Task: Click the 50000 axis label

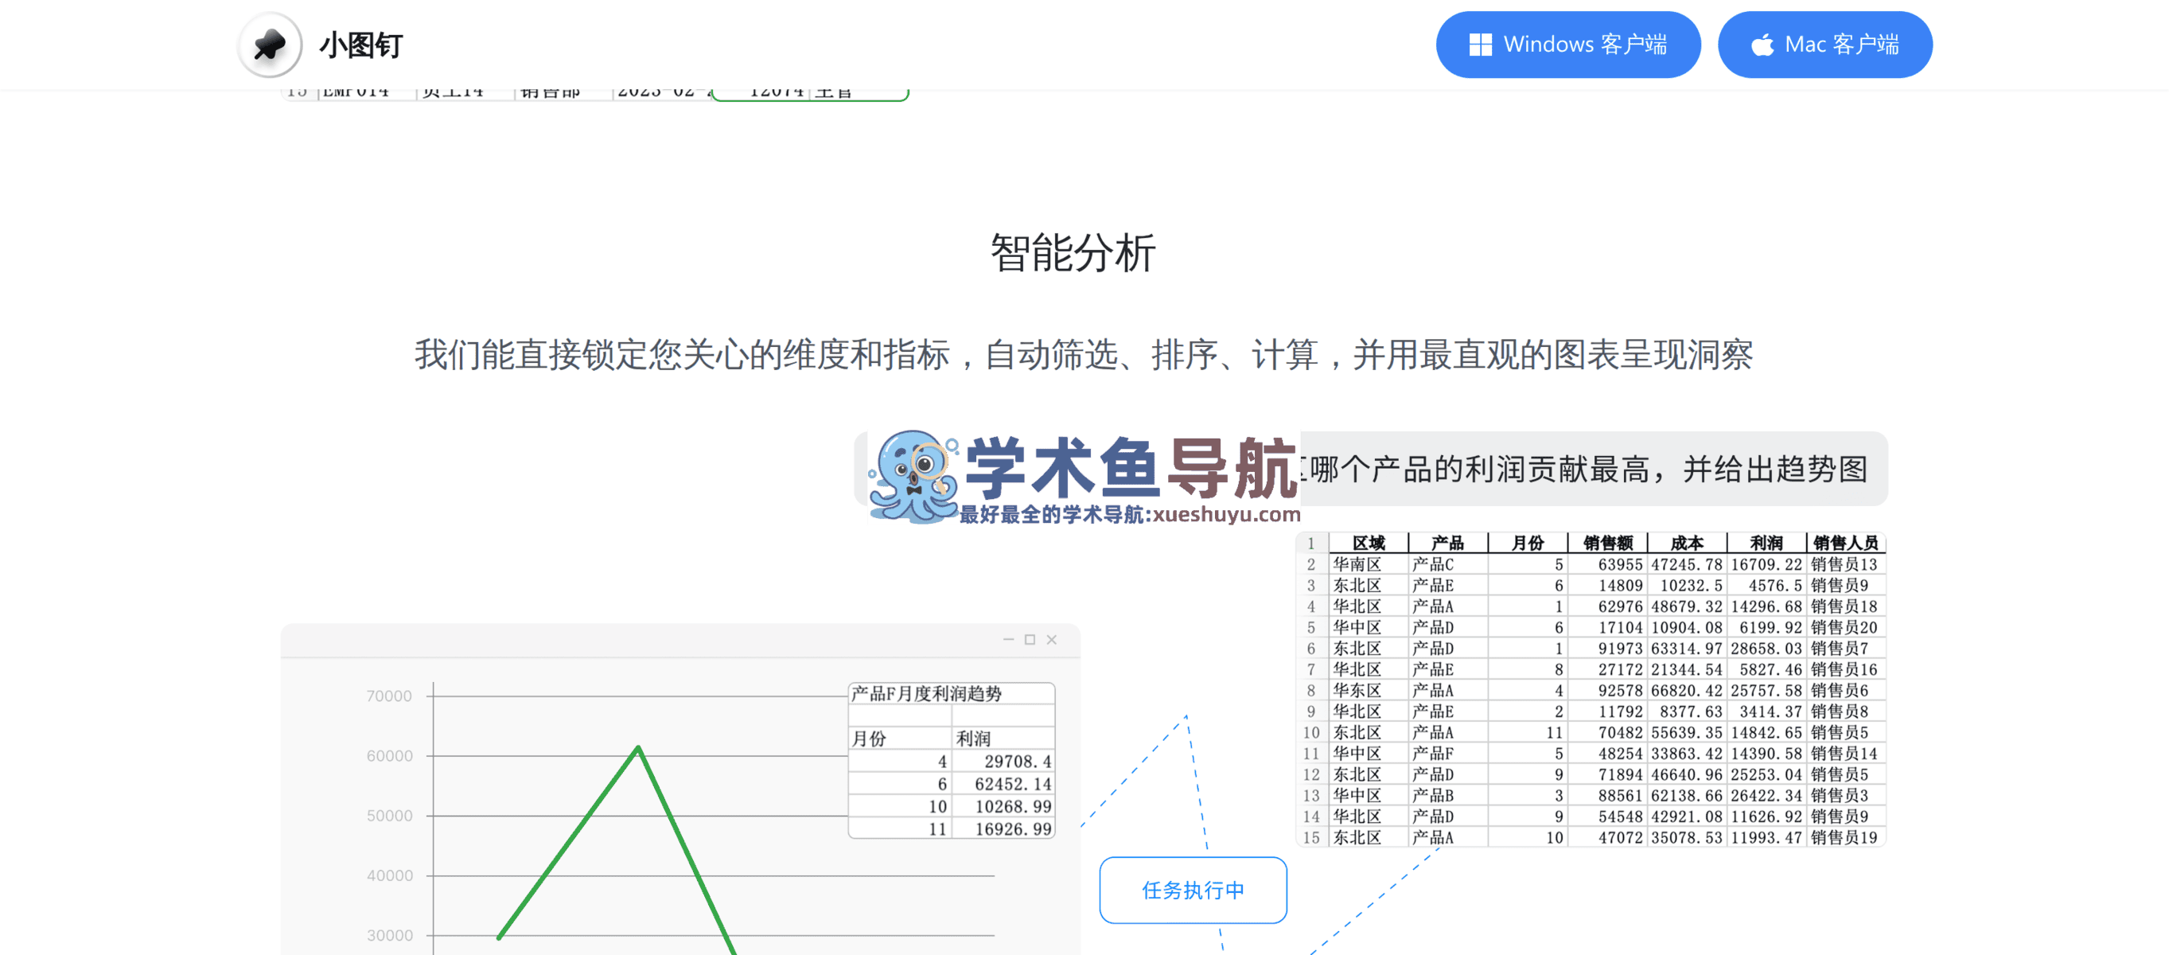Action: [389, 815]
